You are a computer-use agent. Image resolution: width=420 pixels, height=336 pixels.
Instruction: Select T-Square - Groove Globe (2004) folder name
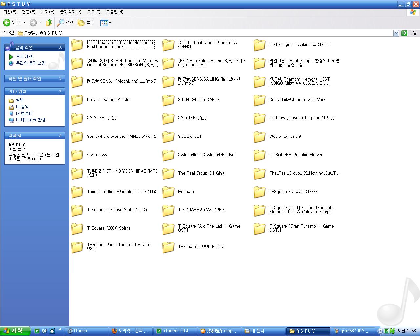tap(117, 210)
